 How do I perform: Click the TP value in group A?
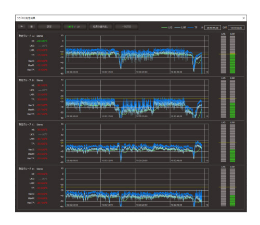click(42, 55)
